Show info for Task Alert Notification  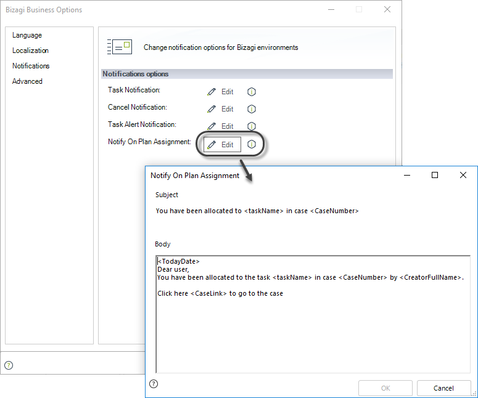pyautogui.click(x=252, y=126)
